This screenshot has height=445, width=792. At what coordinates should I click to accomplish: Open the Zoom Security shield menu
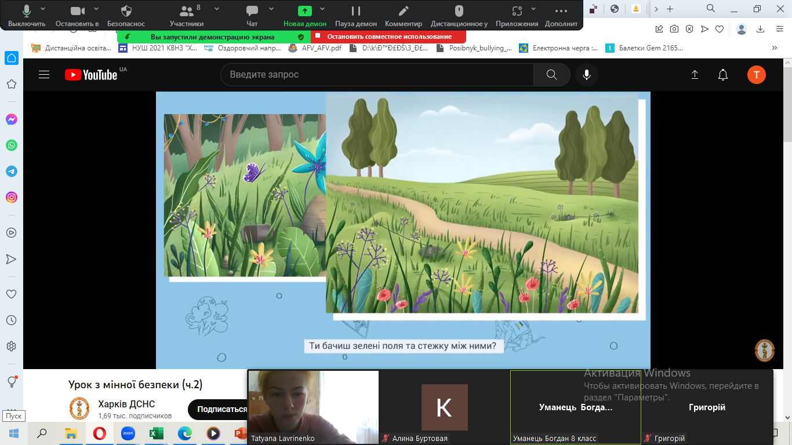[126, 15]
